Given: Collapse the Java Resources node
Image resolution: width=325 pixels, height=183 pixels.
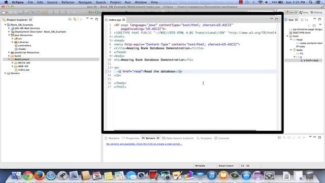Looking at the screenshot, I should [x=9, y=35].
